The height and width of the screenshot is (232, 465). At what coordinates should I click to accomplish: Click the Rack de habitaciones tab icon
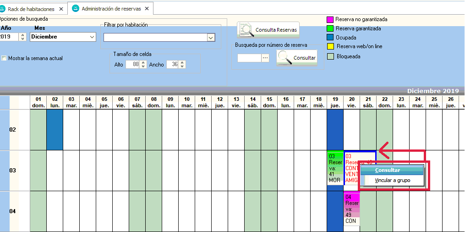coord(3,9)
